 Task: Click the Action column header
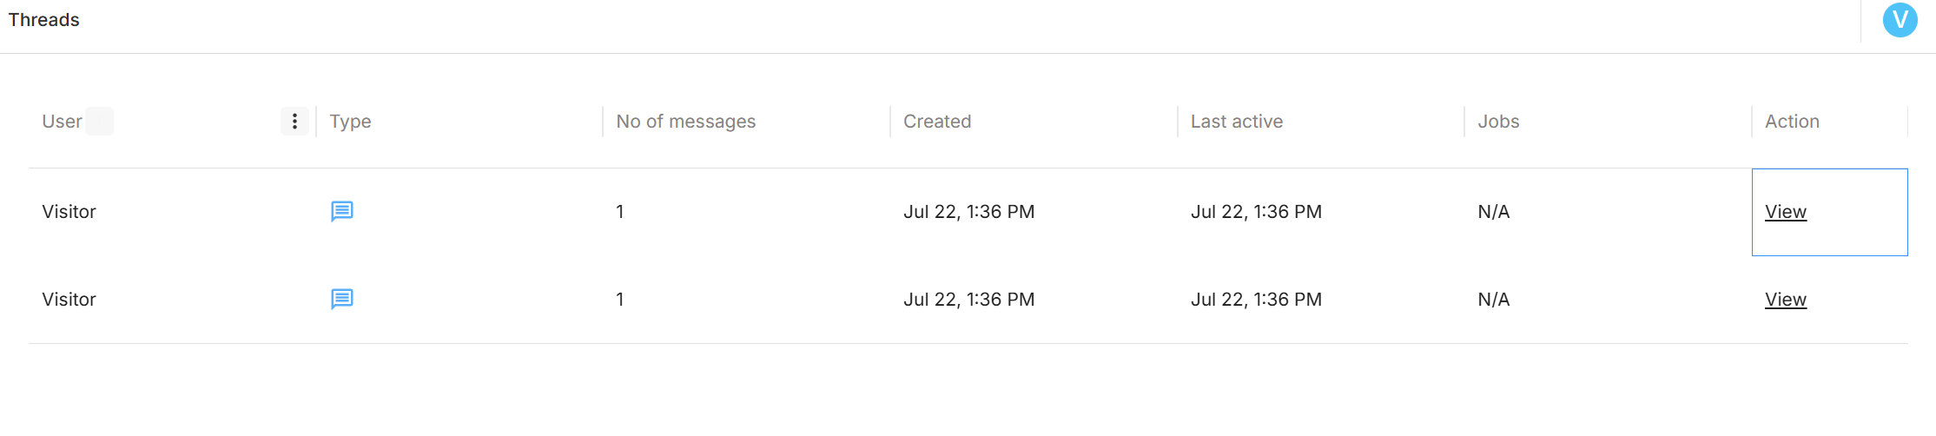1792,122
